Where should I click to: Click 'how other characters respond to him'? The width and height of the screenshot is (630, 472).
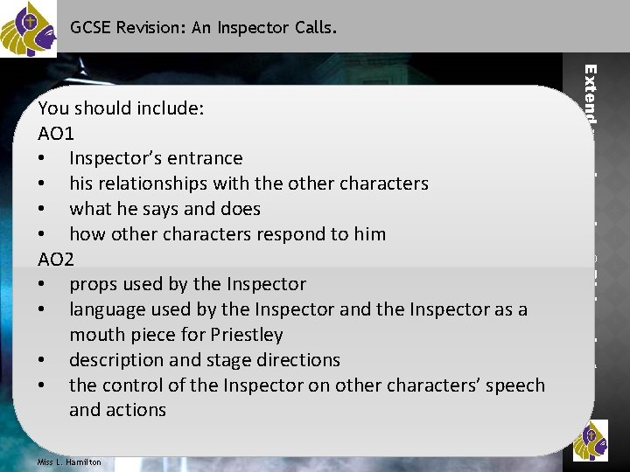point(227,234)
